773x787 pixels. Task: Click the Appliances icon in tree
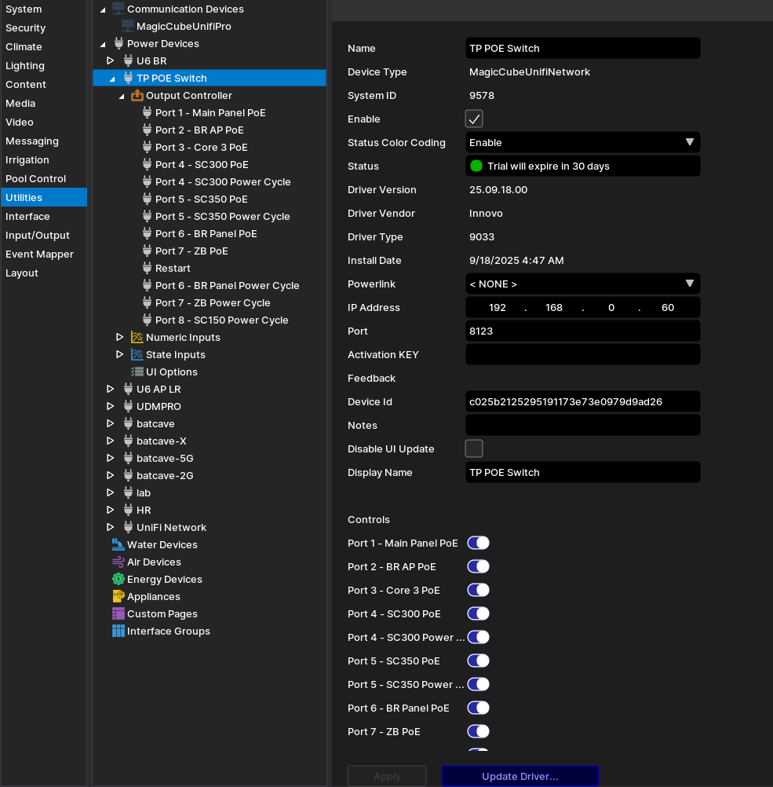tap(119, 596)
